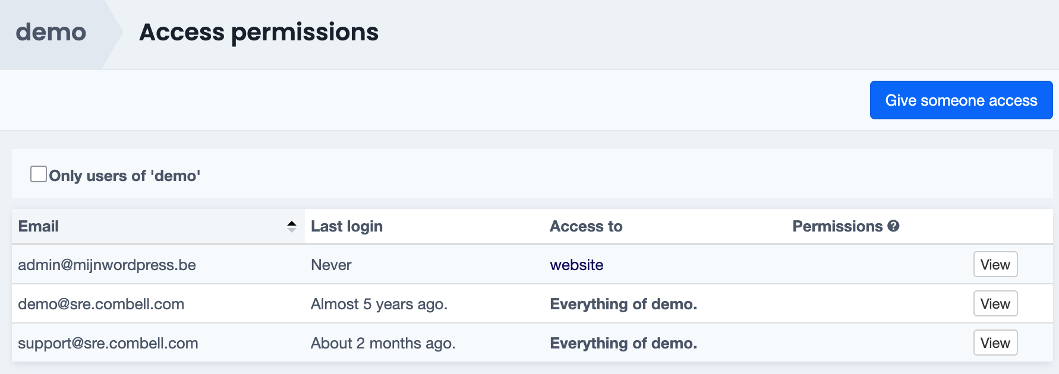Click the Access to column header
1059x374 pixels.
pyautogui.click(x=585, y=226)
